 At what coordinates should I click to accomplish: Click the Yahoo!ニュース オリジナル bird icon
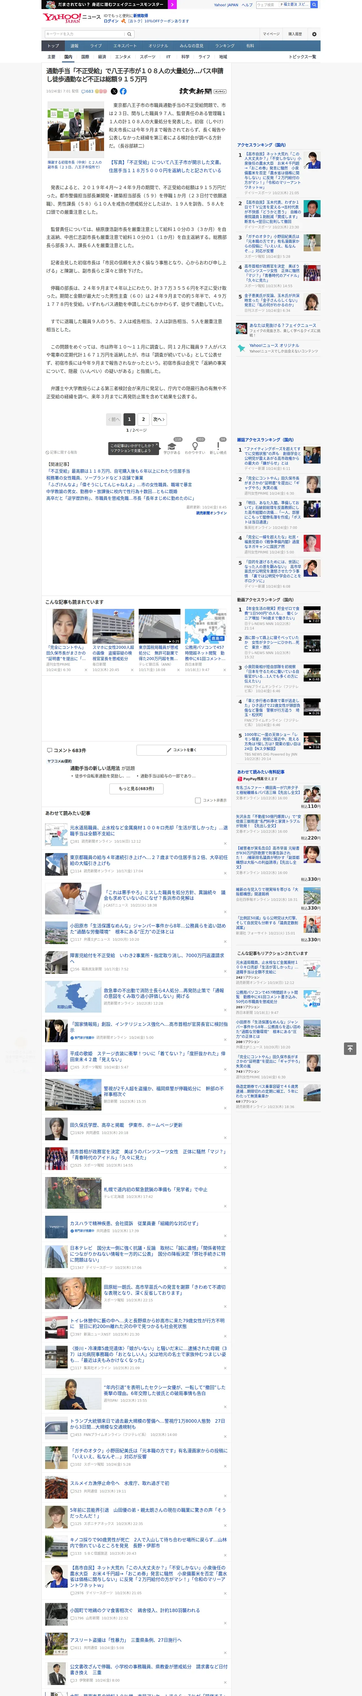coord(242,348)
